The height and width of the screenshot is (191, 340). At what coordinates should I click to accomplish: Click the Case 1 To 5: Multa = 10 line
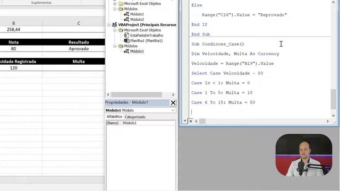coord(222,93)
